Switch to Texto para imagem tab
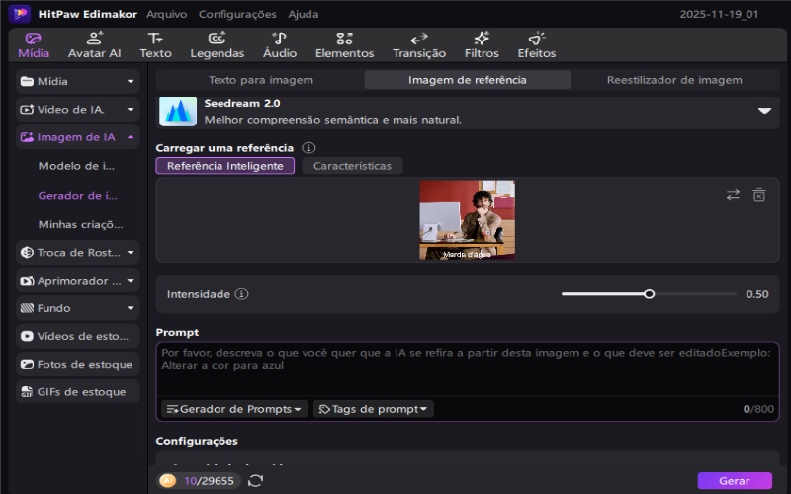791x494 pixels. pos(261,80)
